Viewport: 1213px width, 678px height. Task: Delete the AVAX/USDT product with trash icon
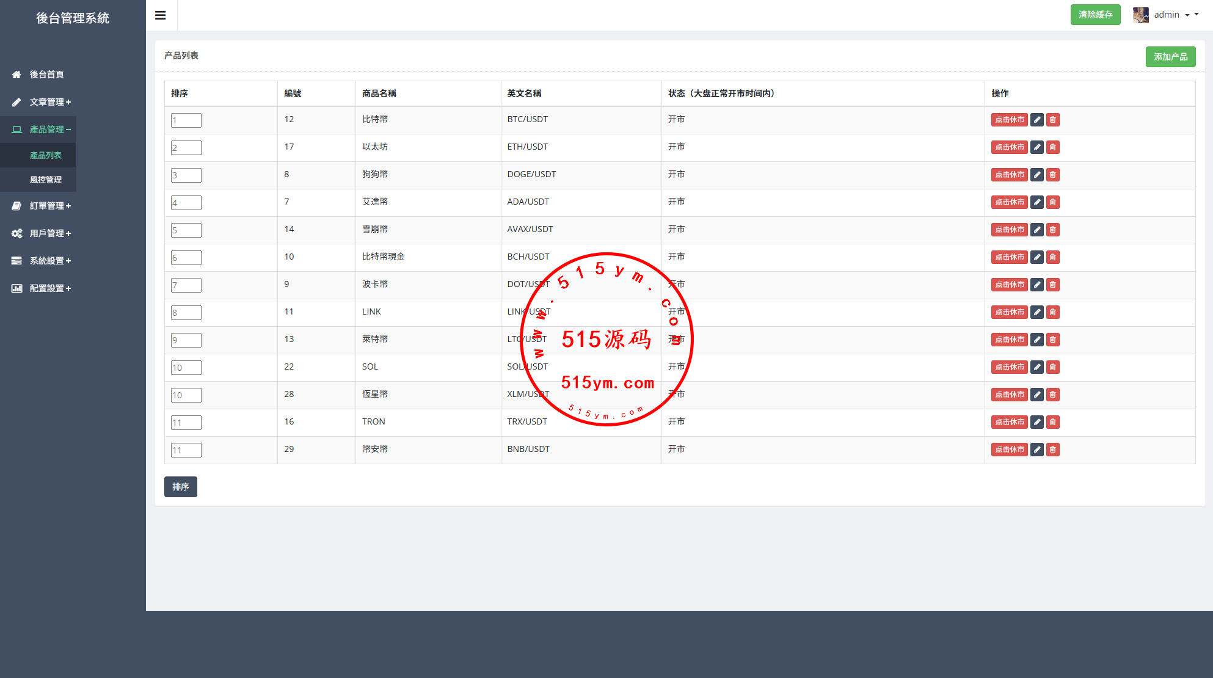coord(1052,230)
